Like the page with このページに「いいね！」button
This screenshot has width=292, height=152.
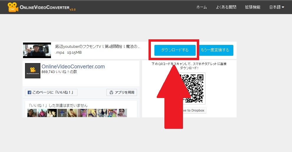[51, 92]
